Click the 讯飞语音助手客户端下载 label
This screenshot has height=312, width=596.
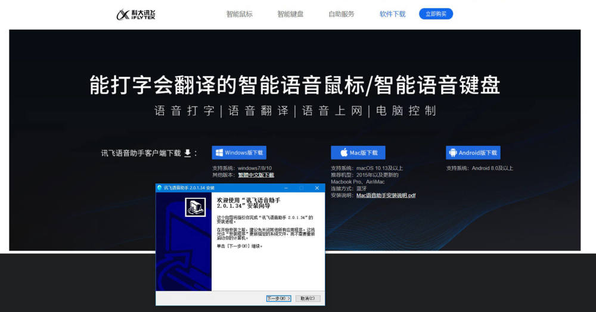point(141,153)
